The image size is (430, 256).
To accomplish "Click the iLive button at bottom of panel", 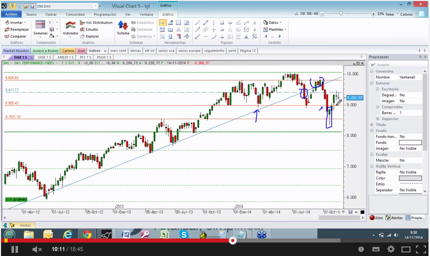I will point(376,217).
